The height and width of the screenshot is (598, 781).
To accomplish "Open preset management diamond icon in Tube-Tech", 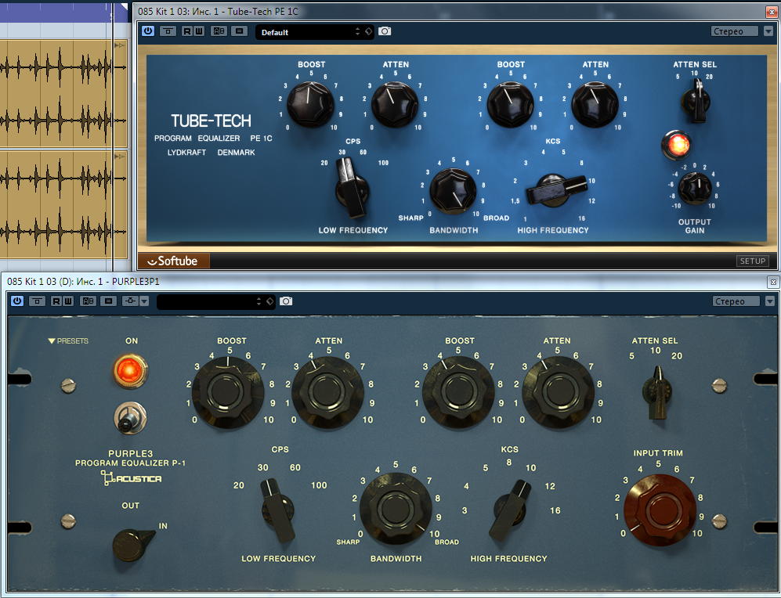I will (369, 31).
